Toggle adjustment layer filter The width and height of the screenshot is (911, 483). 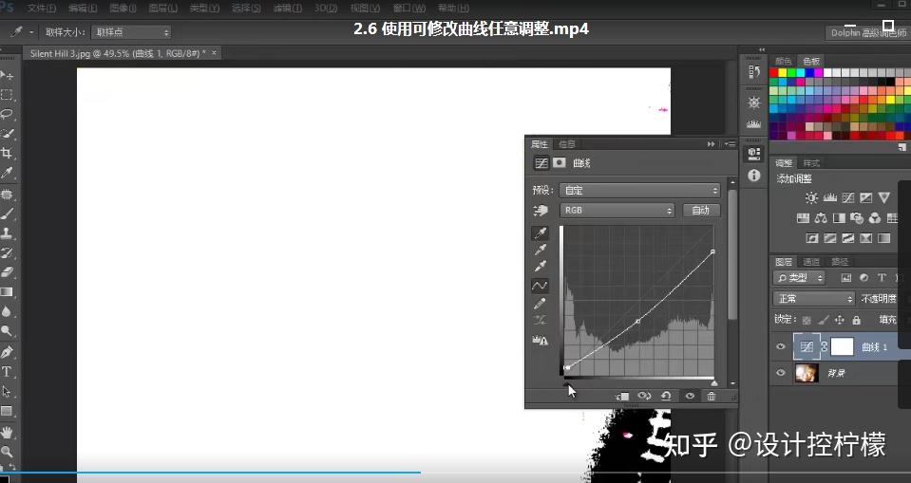coord(864,278)
